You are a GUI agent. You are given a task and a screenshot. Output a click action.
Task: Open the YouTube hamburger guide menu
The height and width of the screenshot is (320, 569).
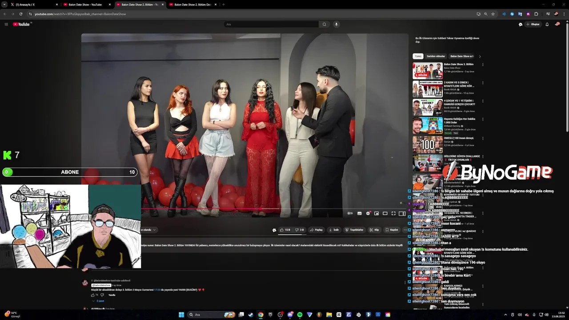[6, 24]
